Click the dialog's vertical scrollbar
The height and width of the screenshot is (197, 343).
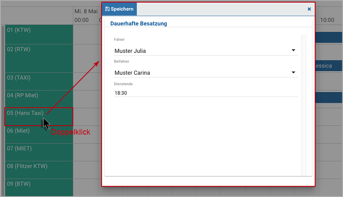304,105
